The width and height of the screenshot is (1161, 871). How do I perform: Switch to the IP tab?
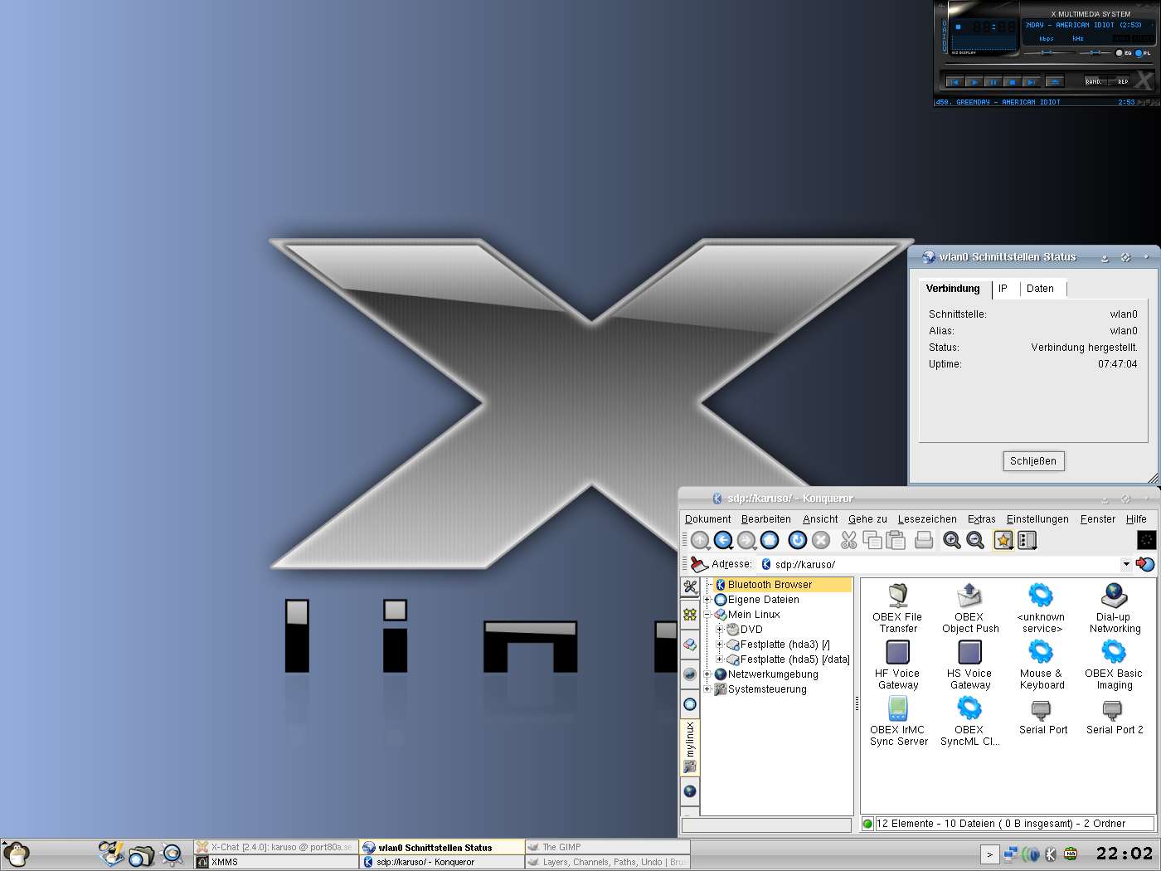(1003, 289)
